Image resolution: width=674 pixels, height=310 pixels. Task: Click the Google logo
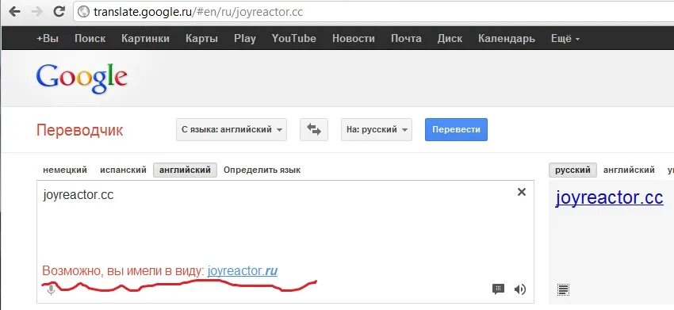(x=82, y=78)
